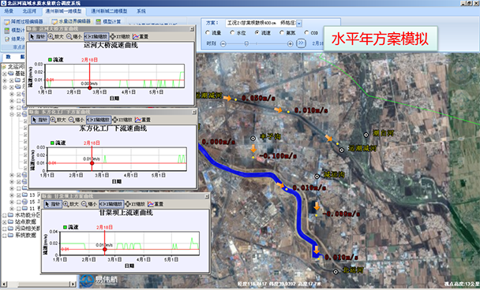
Task: Click the 时刻 time slider handle
Action: coord(246,44)
